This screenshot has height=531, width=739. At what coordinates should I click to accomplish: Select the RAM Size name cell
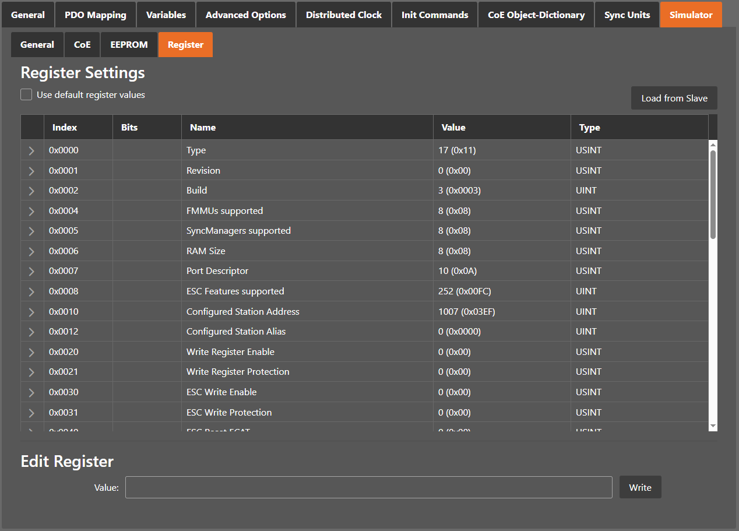[x=307, y=251]
